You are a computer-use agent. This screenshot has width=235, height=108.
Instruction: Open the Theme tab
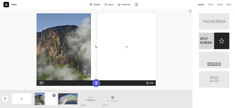point(211,4)
